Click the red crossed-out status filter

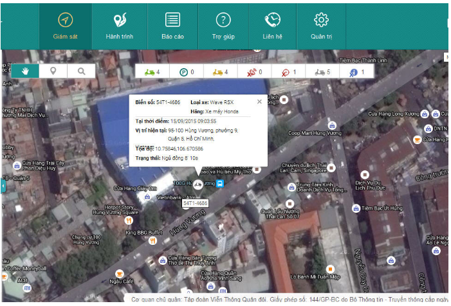pos(287,71)
